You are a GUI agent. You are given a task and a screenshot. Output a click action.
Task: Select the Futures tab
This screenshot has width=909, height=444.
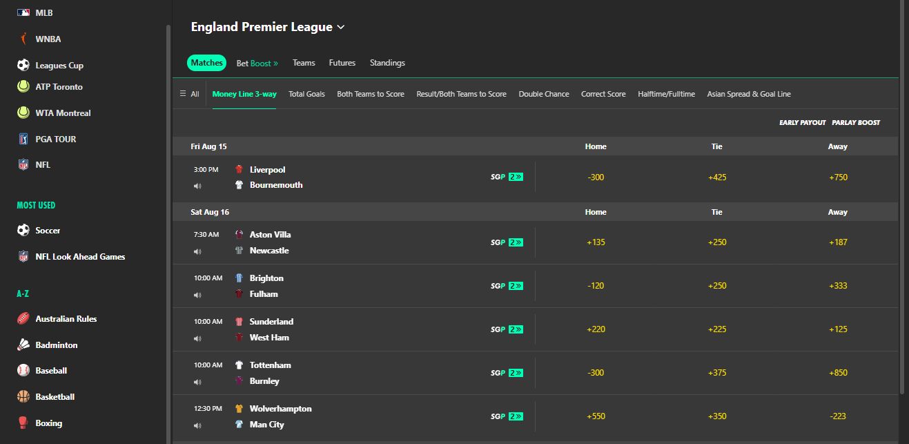click(x=342, y=62)
